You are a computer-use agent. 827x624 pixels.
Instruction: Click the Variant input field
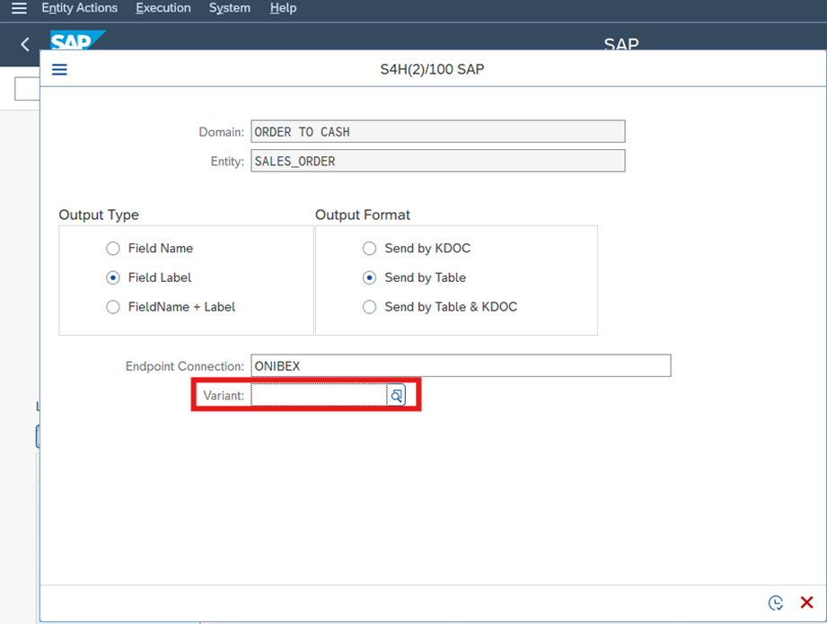(x=318, y=395)
